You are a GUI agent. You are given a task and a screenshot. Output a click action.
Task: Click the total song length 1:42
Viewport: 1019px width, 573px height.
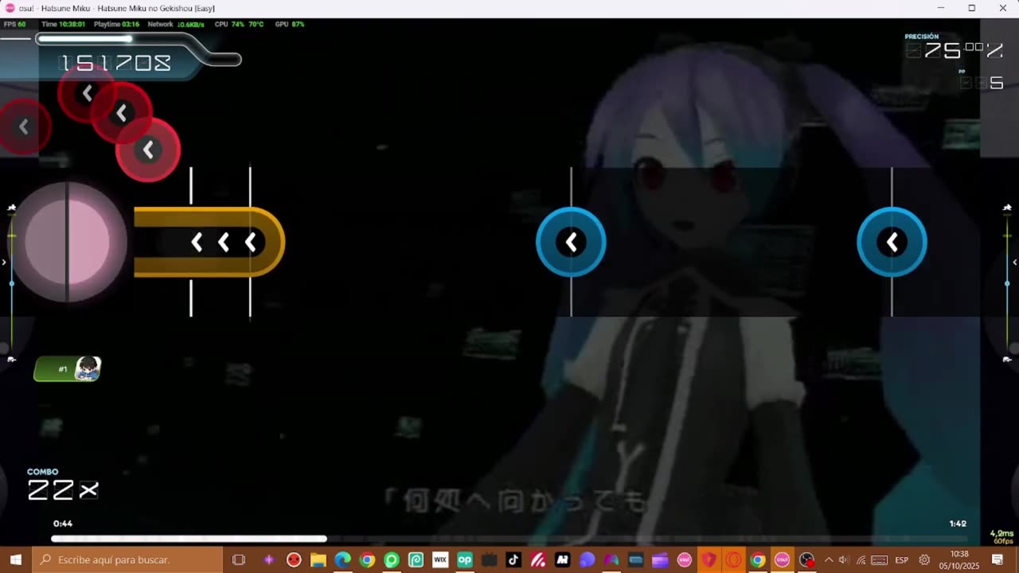(958, 524)
